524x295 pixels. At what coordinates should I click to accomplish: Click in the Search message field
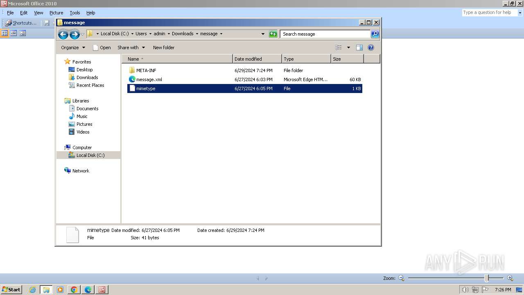[x=325, y=34]
